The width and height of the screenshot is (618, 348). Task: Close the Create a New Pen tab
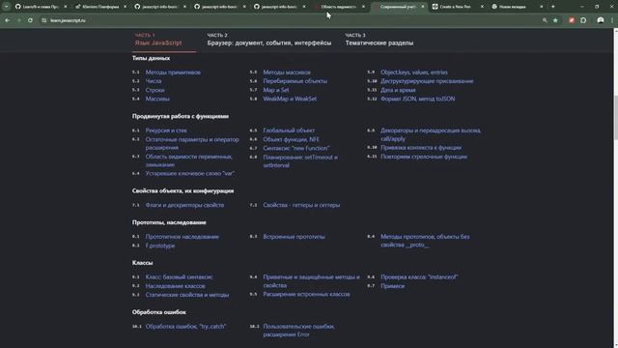pyautogui.click(x=482, y=7)
